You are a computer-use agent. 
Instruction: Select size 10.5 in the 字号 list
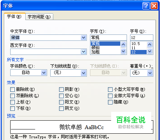[x=139, y=44]
